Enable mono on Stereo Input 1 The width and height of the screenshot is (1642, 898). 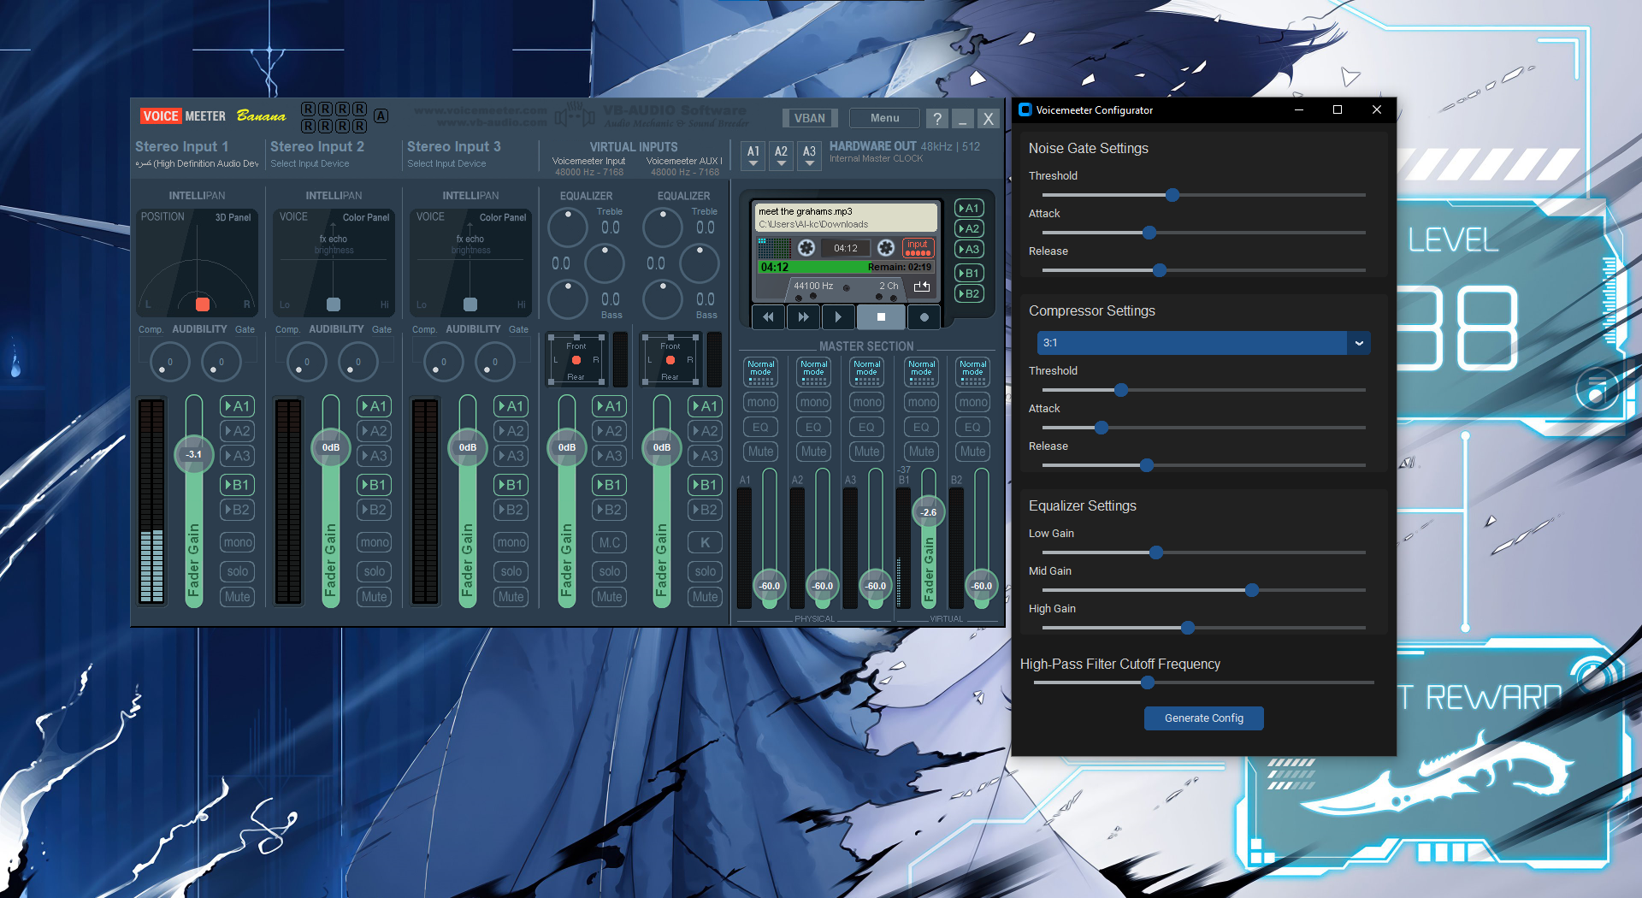tap(238, 542)
